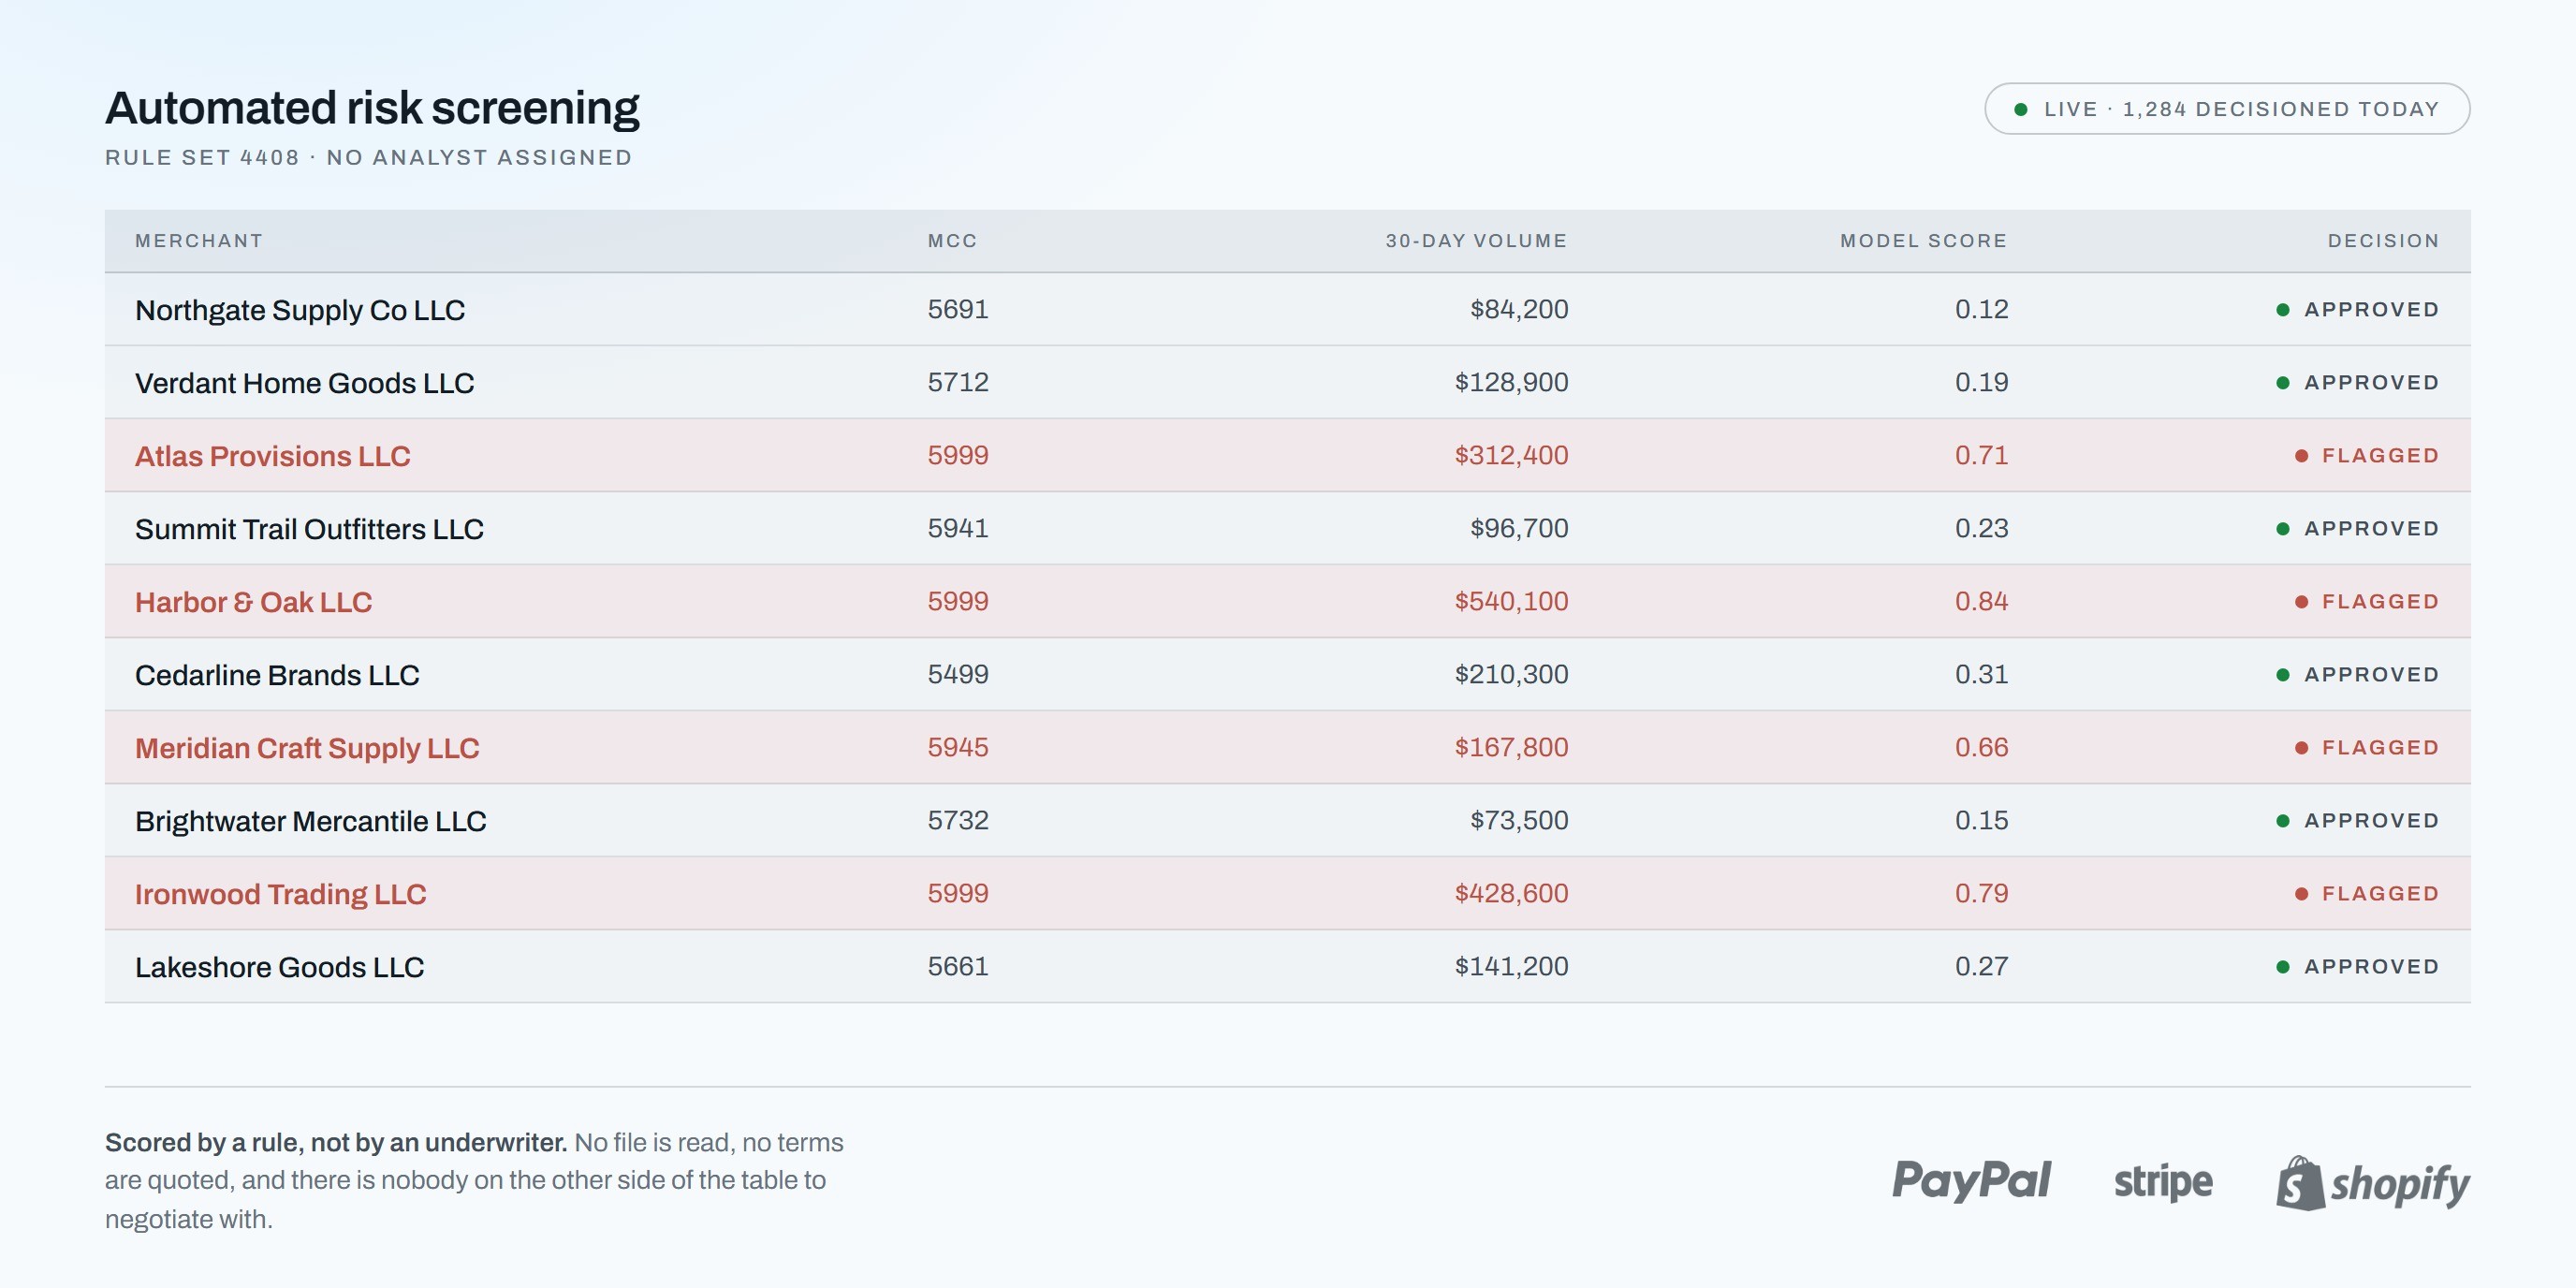
Task: Click MCC 5945 in Meridian row
Action: (958, 748)
